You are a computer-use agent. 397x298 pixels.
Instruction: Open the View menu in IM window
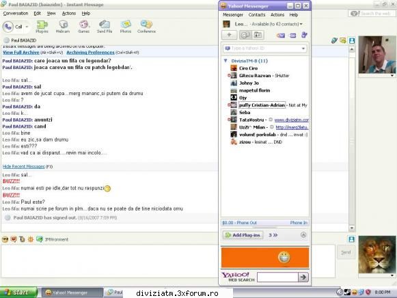click(x=51, y=14)
